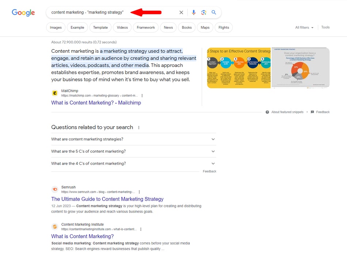This screenshot has width=347, height=258.
Task: Click the flag icon beside snippet Feedback
Action: (312, 112)
